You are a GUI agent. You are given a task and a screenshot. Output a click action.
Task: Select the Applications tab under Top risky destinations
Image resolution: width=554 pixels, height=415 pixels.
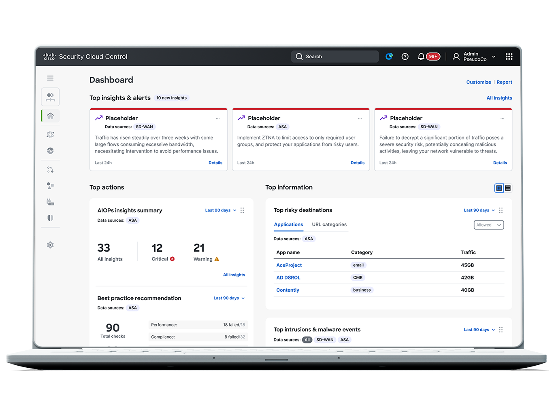point(288,224)
